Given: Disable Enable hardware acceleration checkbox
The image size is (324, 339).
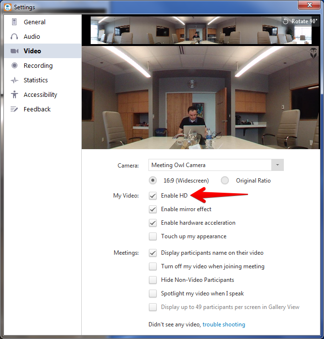Looking at the screenshot, I should coord(153,223).
